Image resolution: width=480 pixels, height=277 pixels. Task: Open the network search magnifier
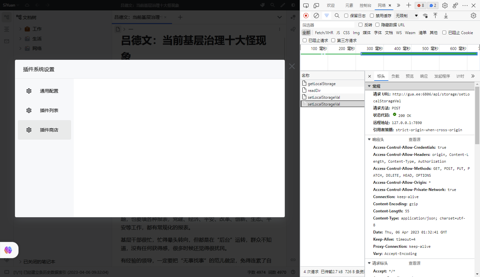coord(337,15)
